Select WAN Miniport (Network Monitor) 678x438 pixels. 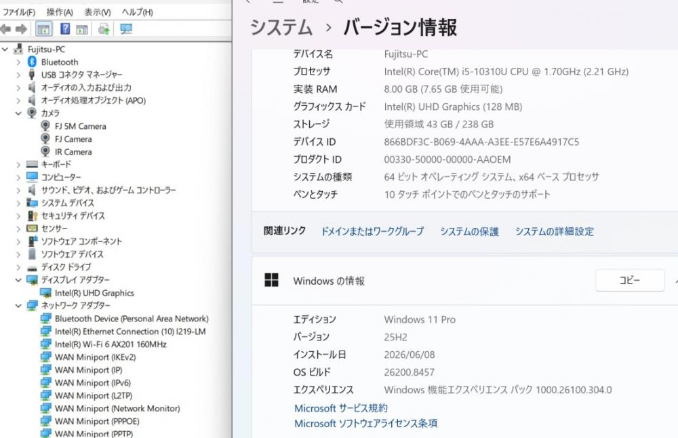click(x=117, y=408)
